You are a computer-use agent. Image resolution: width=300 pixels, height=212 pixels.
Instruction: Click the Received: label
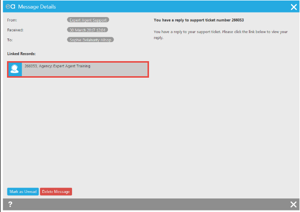click(x=15, y=30)
